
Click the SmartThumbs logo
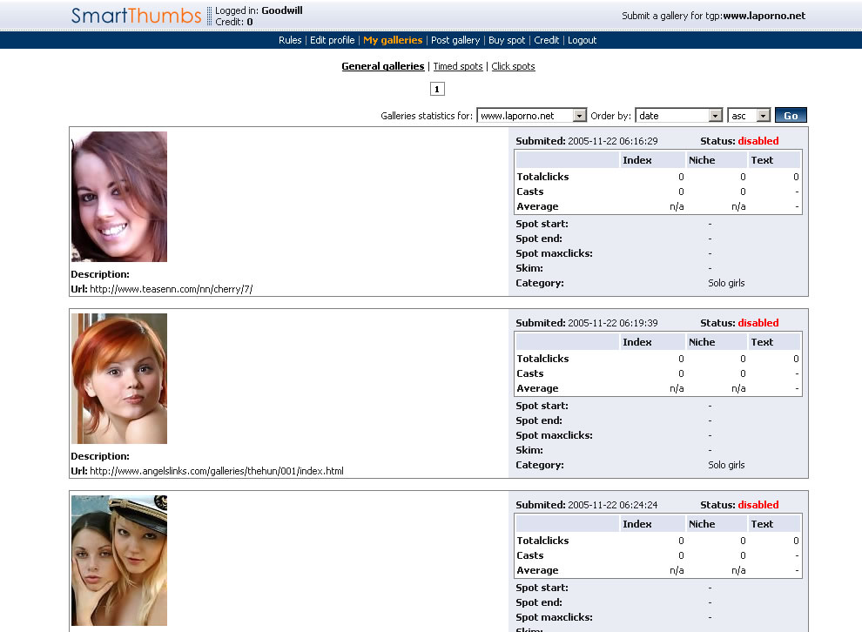[137, 16]
